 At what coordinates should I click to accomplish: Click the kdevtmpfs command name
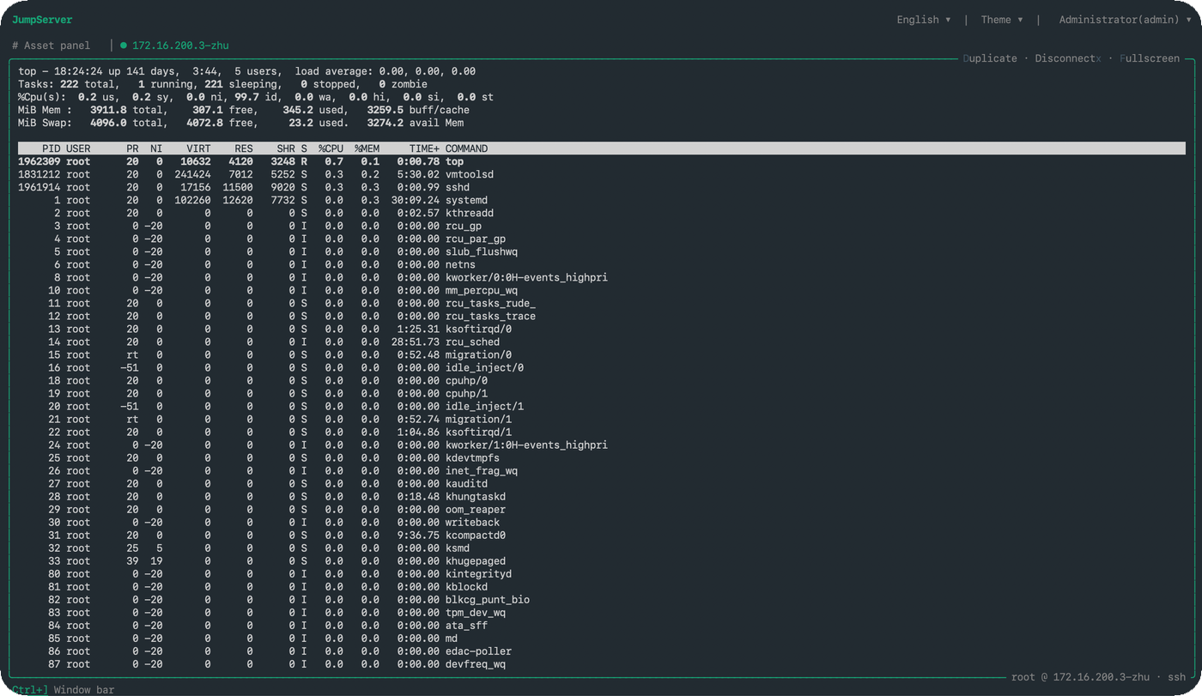(x=472, y=457)
